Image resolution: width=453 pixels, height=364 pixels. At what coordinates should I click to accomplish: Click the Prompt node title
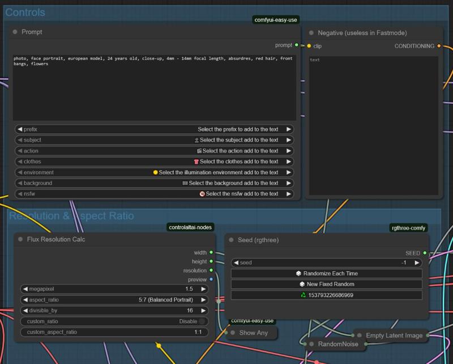click(32, 32)
